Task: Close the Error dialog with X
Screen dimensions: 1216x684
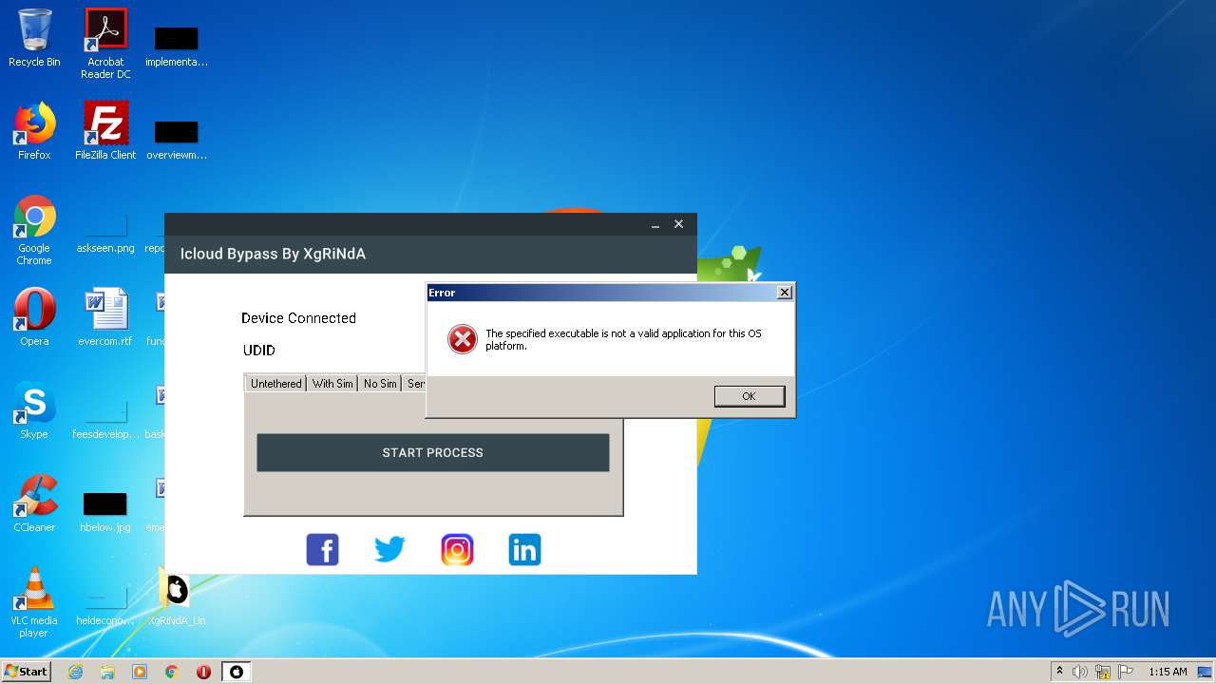Action: click(784, 293)
